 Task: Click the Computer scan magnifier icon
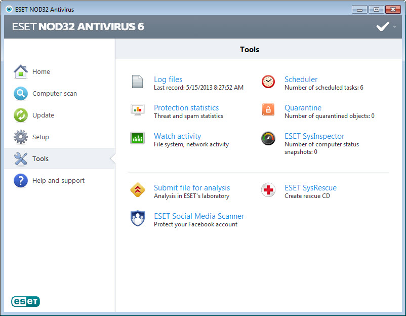[21, 94]
